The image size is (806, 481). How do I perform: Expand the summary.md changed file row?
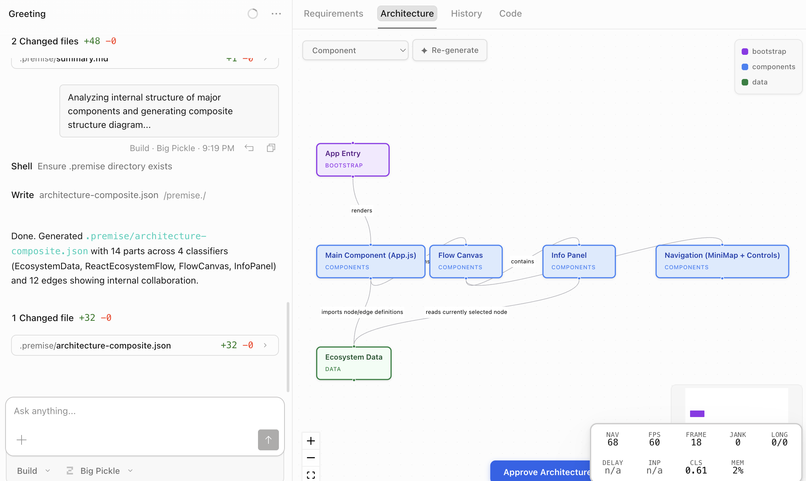tap(145, 62)
